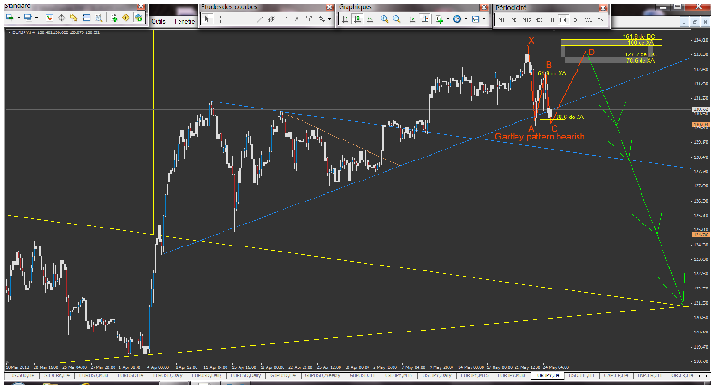Image resolution: width=715 pixels, height=385 pixels.
Task: Select the X point label on chart
Action: 531,41
